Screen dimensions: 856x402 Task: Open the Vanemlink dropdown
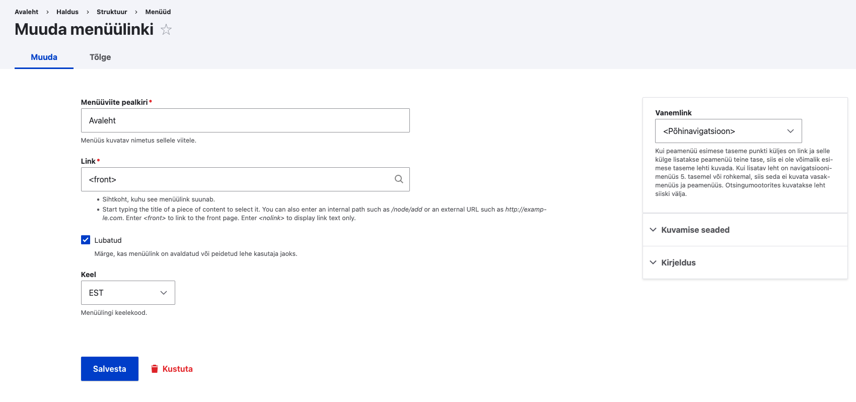click(x=728, y=131)
